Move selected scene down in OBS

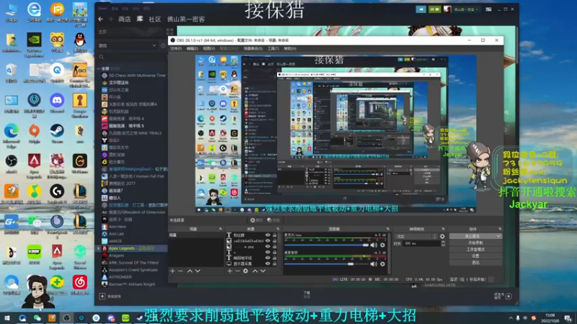[198, 271]
